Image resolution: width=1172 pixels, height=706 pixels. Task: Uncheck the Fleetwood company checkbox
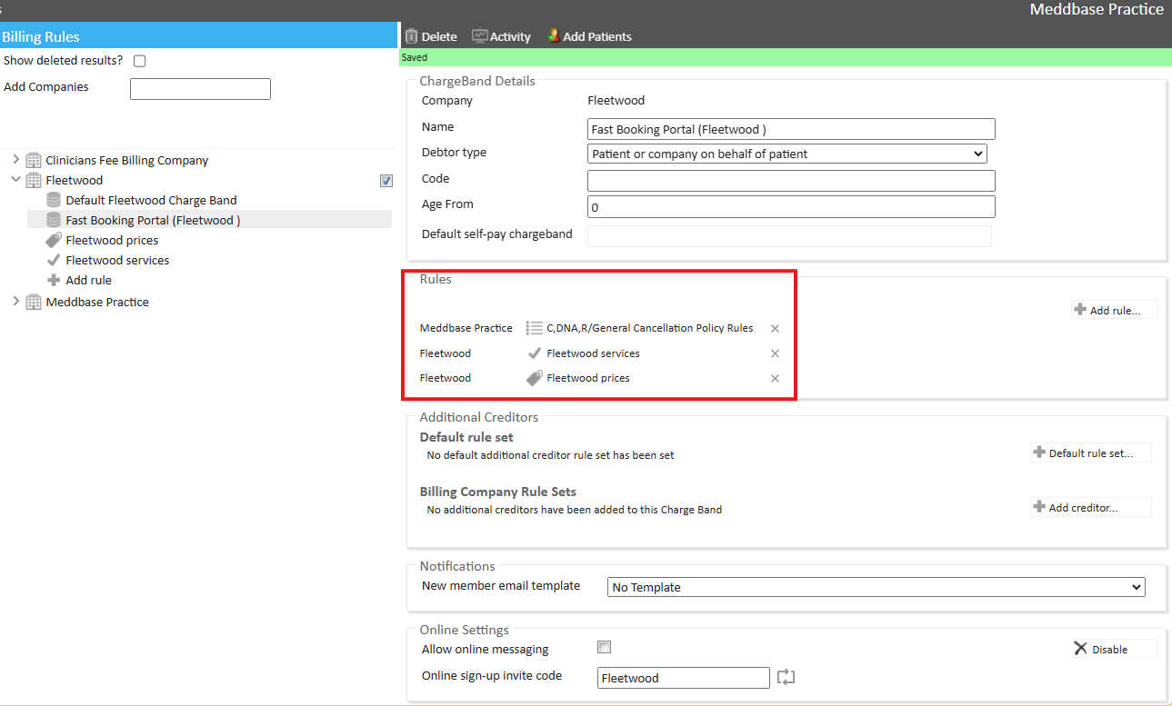(386, 181)
